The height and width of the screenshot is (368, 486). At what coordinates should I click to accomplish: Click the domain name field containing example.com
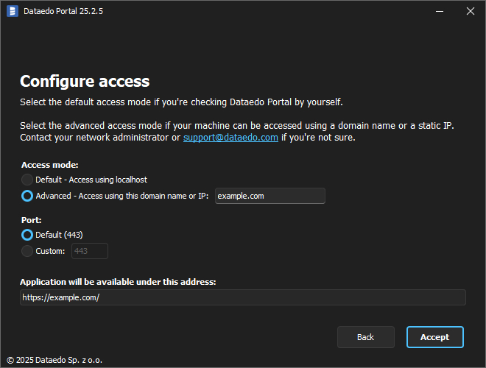(270, 196)
